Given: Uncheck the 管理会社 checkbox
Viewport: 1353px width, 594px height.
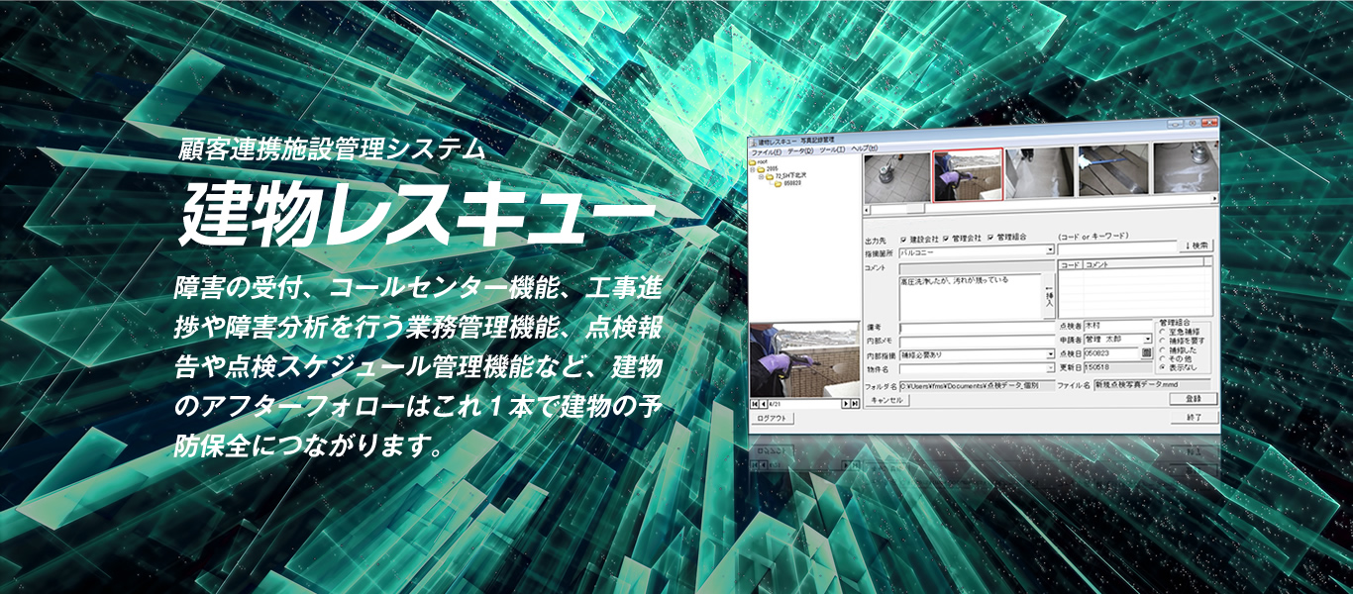Looking at the screenshot, I should [x=946, y=239].
